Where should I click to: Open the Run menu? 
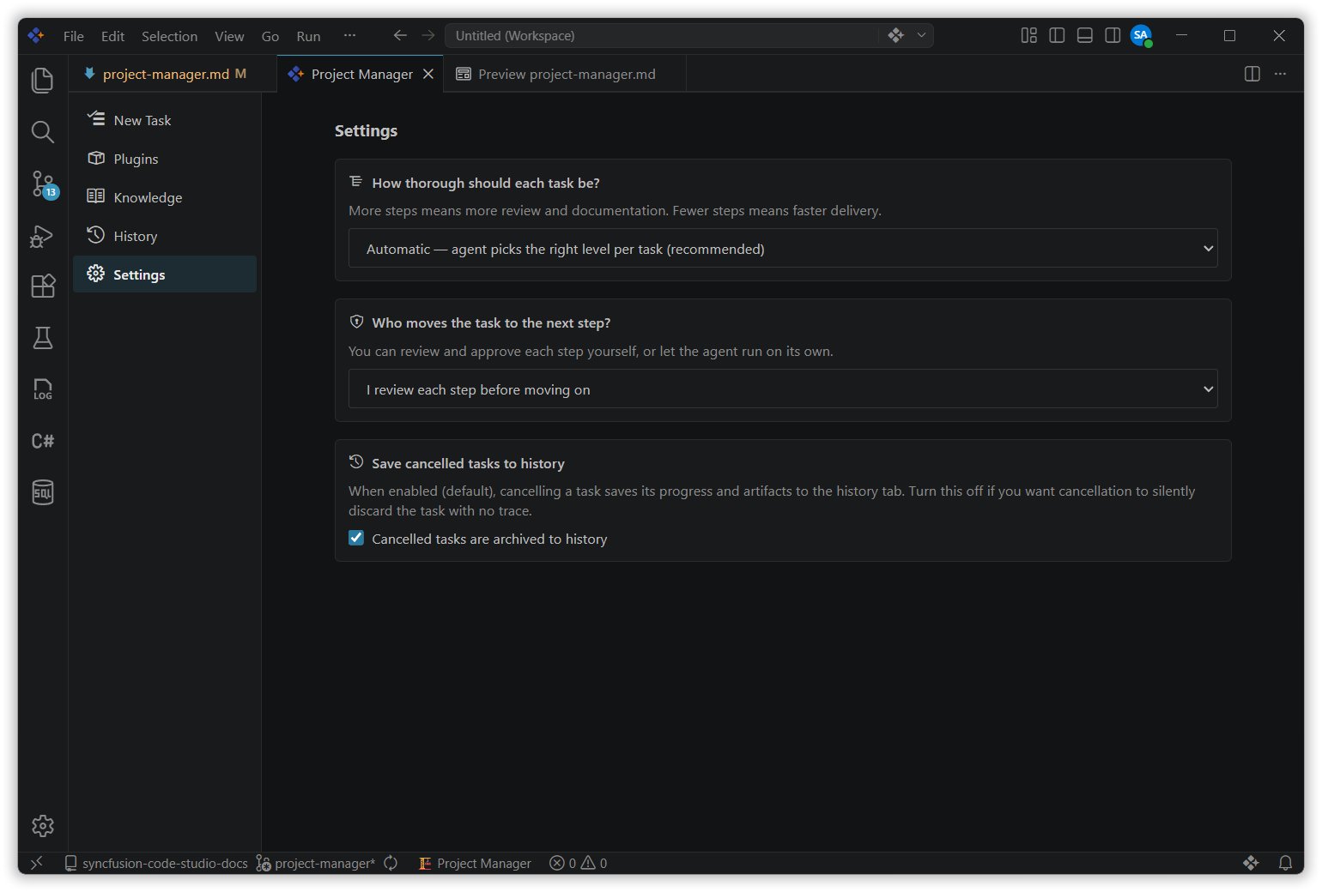308,36
